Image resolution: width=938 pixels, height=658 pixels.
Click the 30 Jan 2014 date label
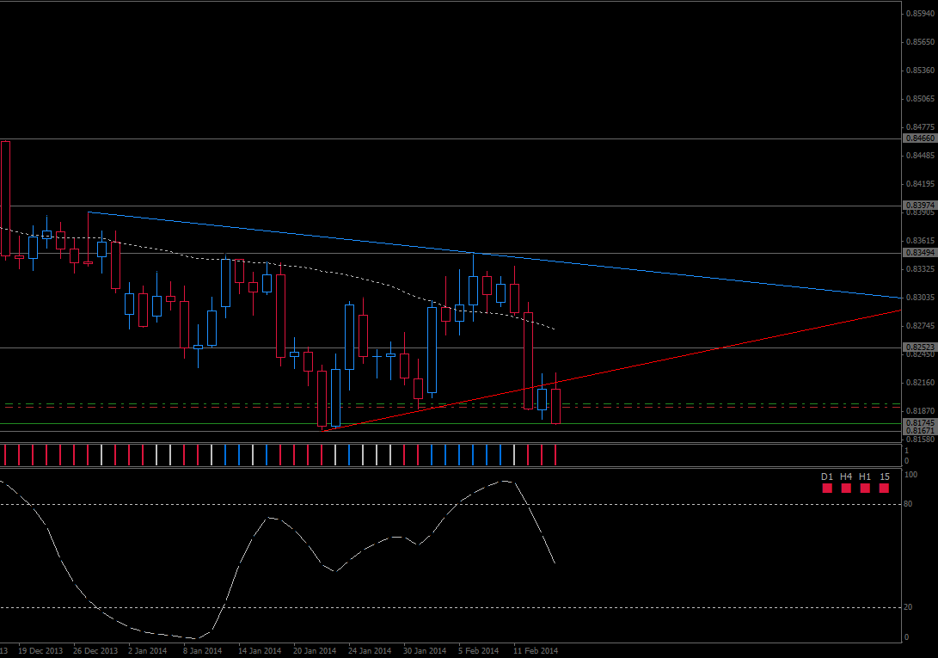(425, 651)
